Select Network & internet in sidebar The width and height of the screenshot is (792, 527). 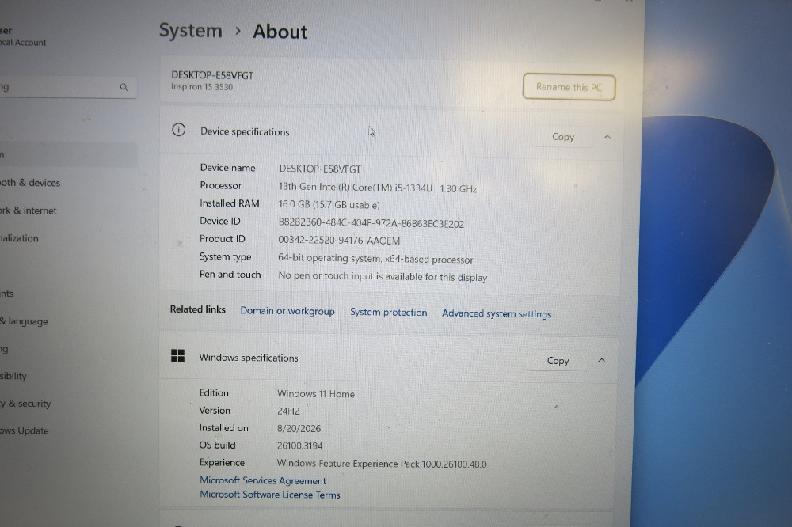[x=29, y=210]
